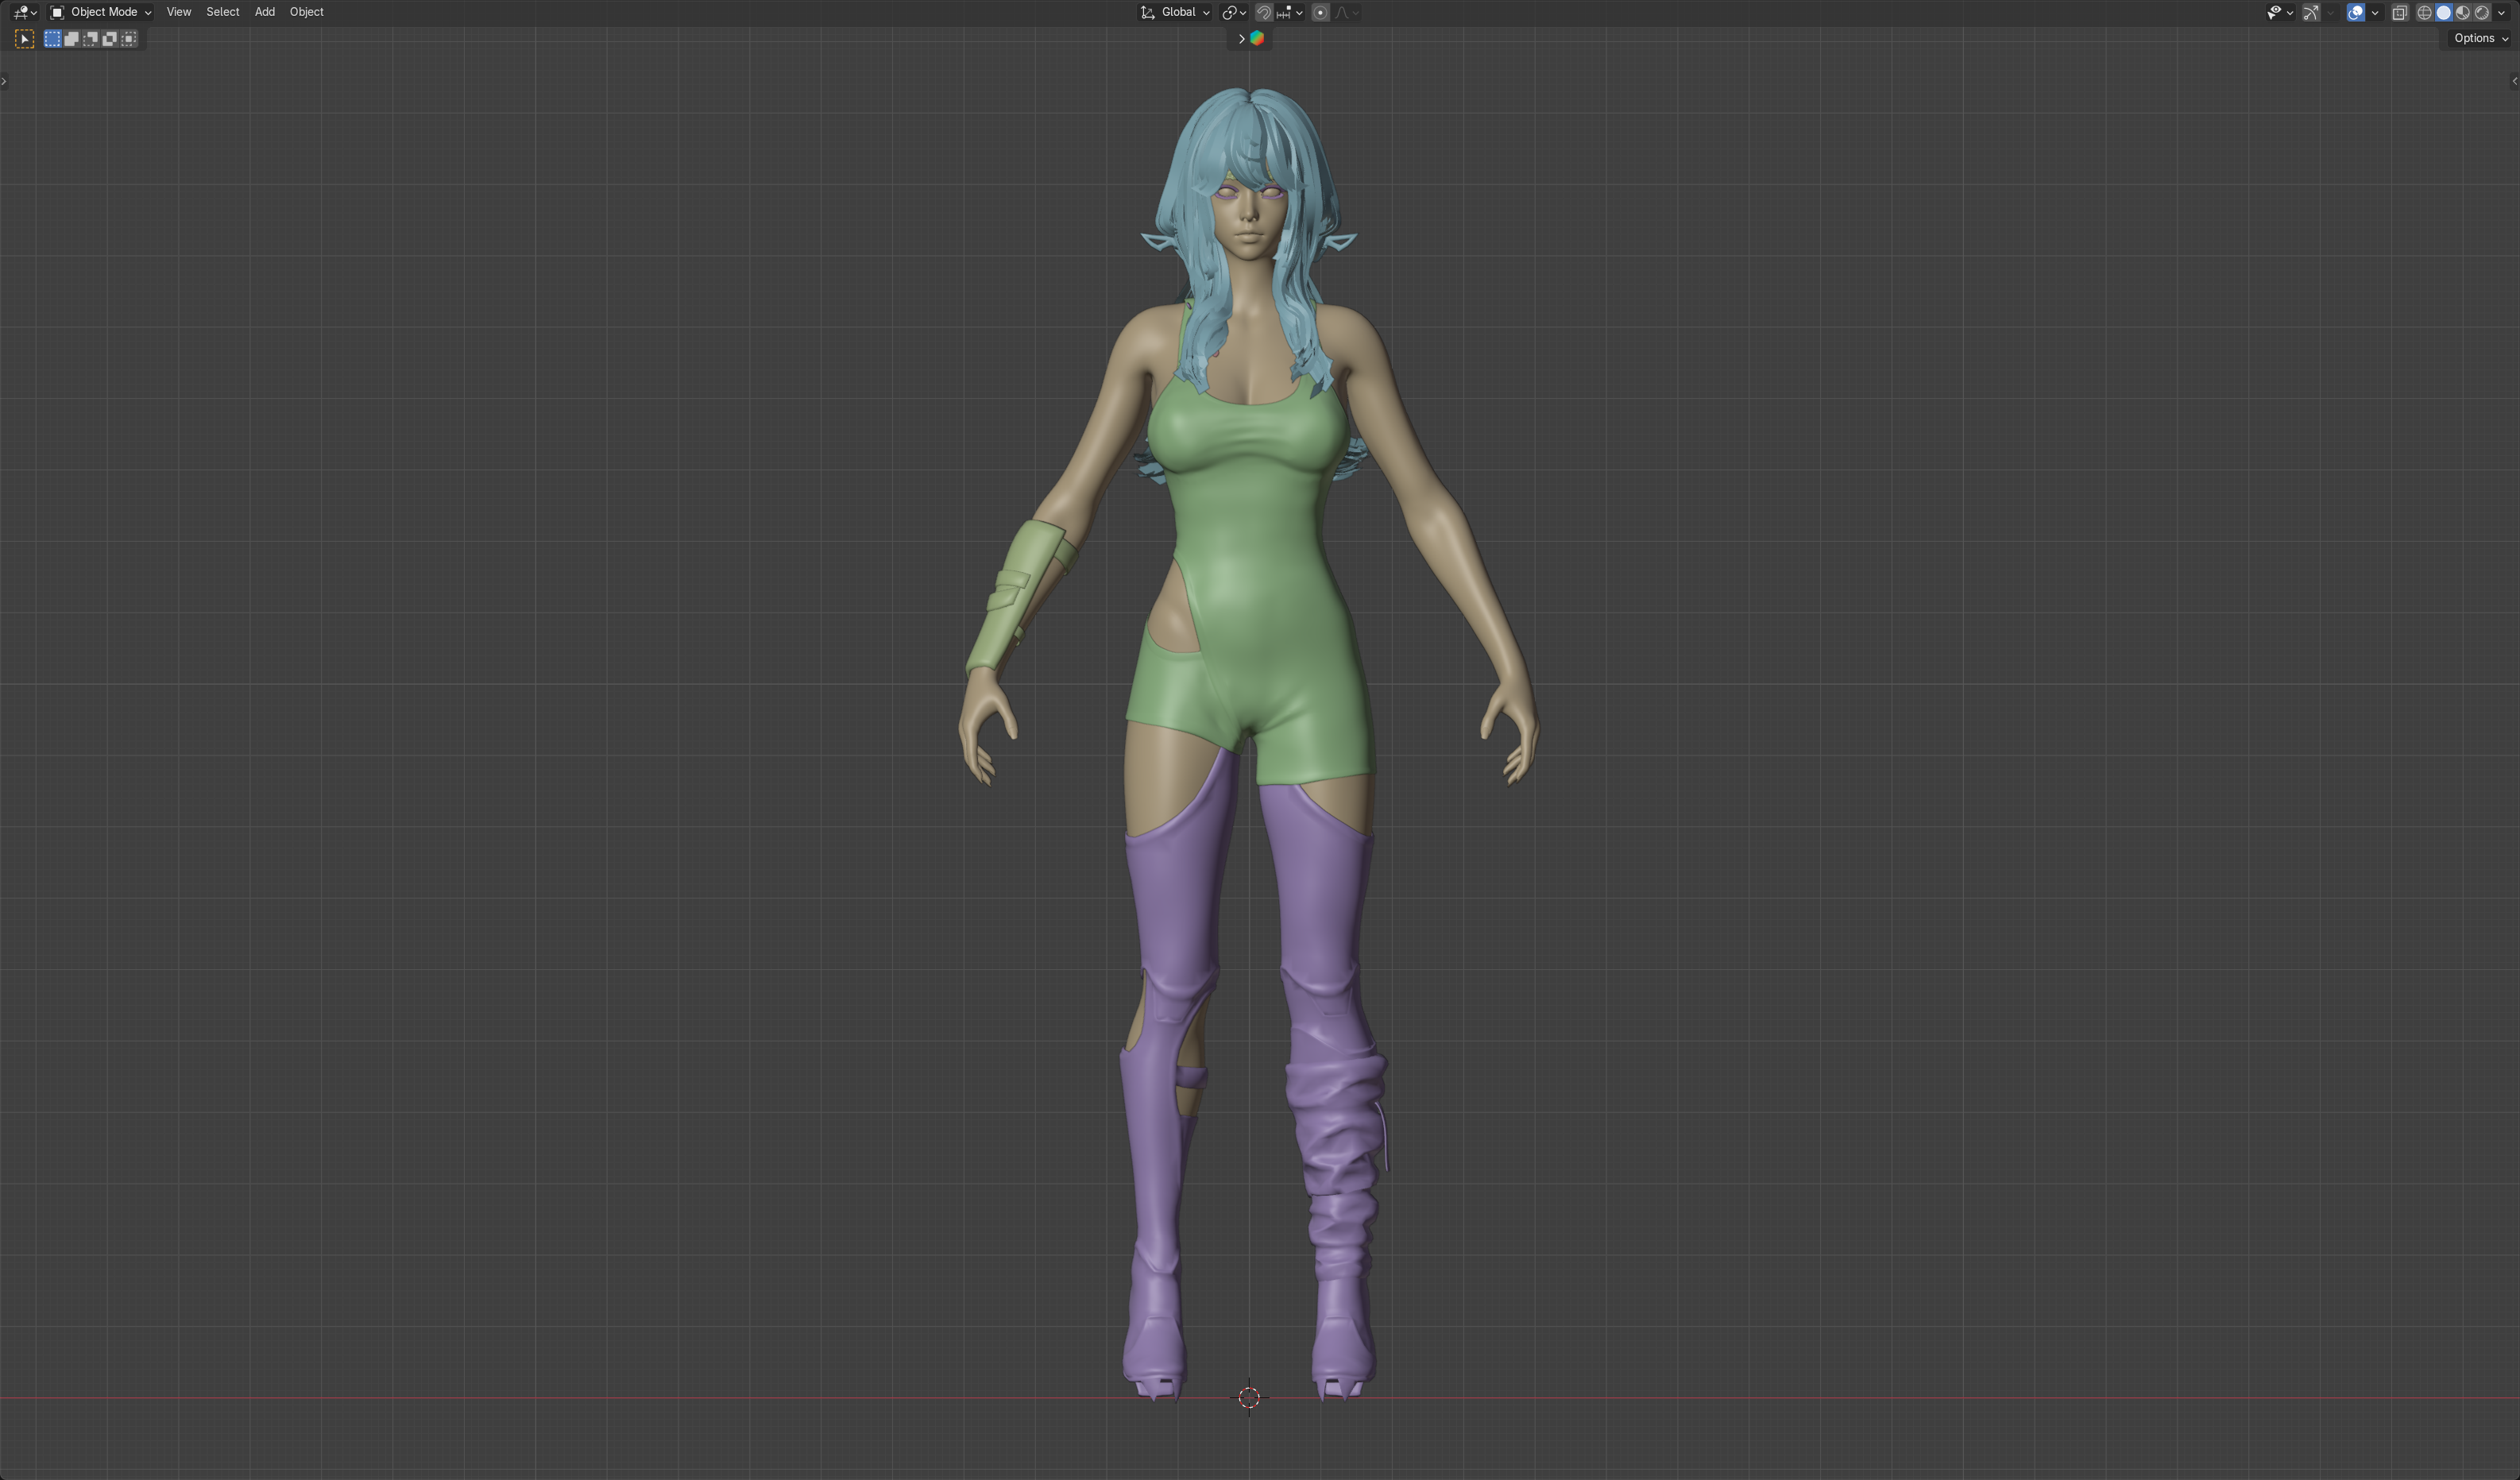The image size is (2520, 1480).
Task: Open the Object menu
Action: click(306, 12)
